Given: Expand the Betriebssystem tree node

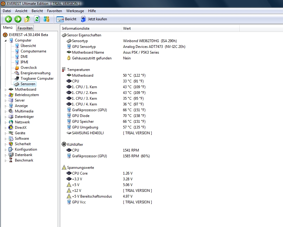Looking at the screenshot, I should [x=5, y=95].
